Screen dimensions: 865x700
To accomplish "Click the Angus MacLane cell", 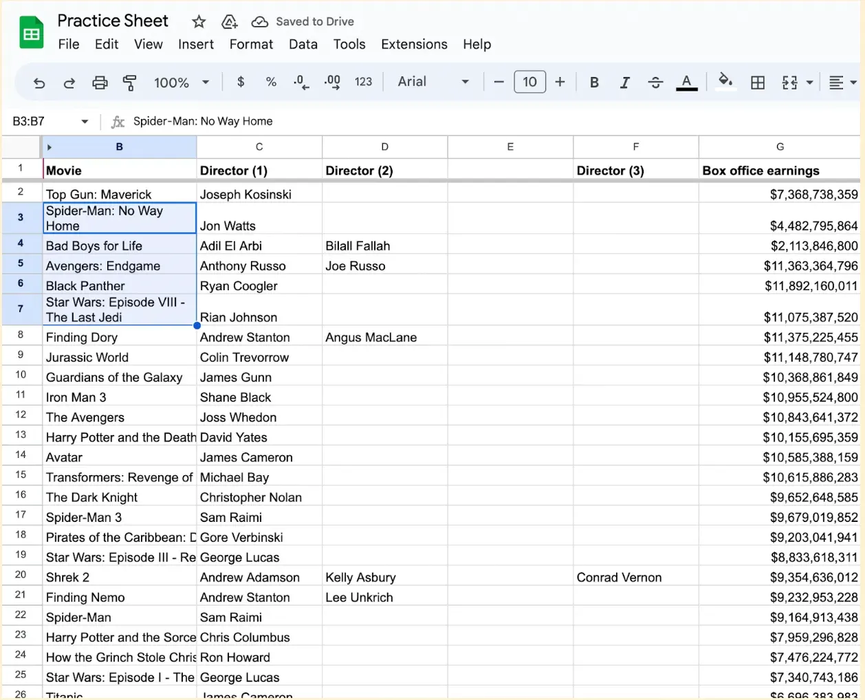I will click(x=385, y=337).
